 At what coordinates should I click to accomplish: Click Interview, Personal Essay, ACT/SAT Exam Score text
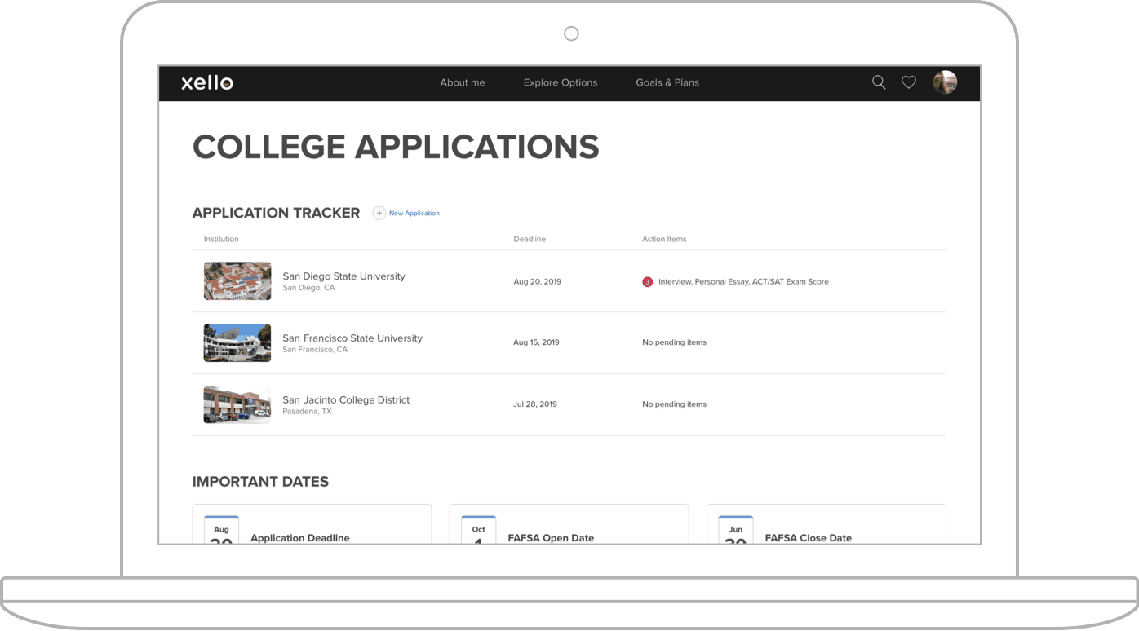point(743,282)
